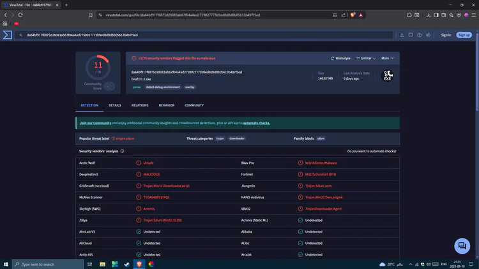Open the Windows Start menu

[6, 264]
